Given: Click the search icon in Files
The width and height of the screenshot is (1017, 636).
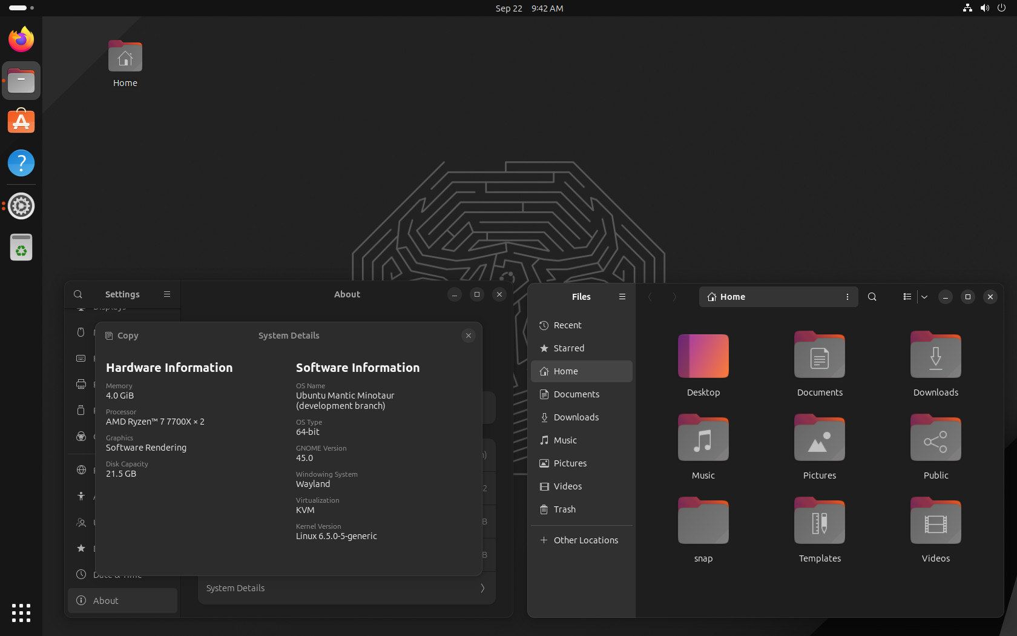Looking at the screenshot, I should (x=872, y=297).
